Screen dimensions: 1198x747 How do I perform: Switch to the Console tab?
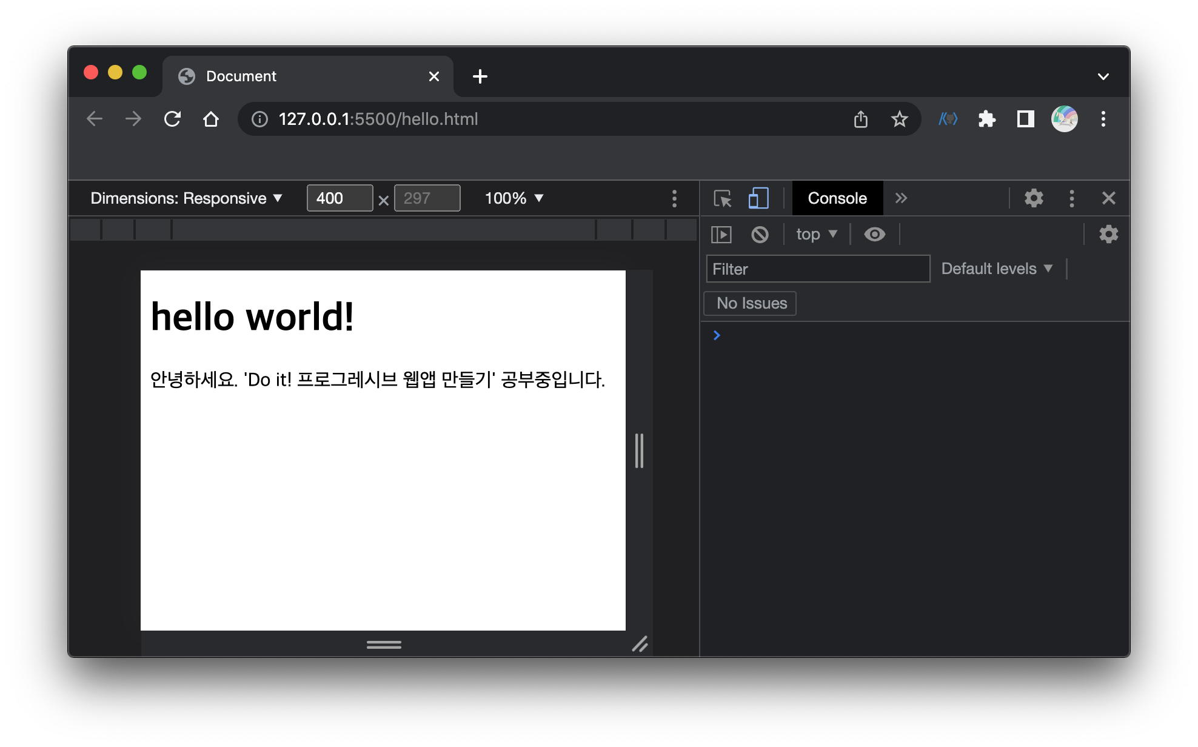[837, 198]
